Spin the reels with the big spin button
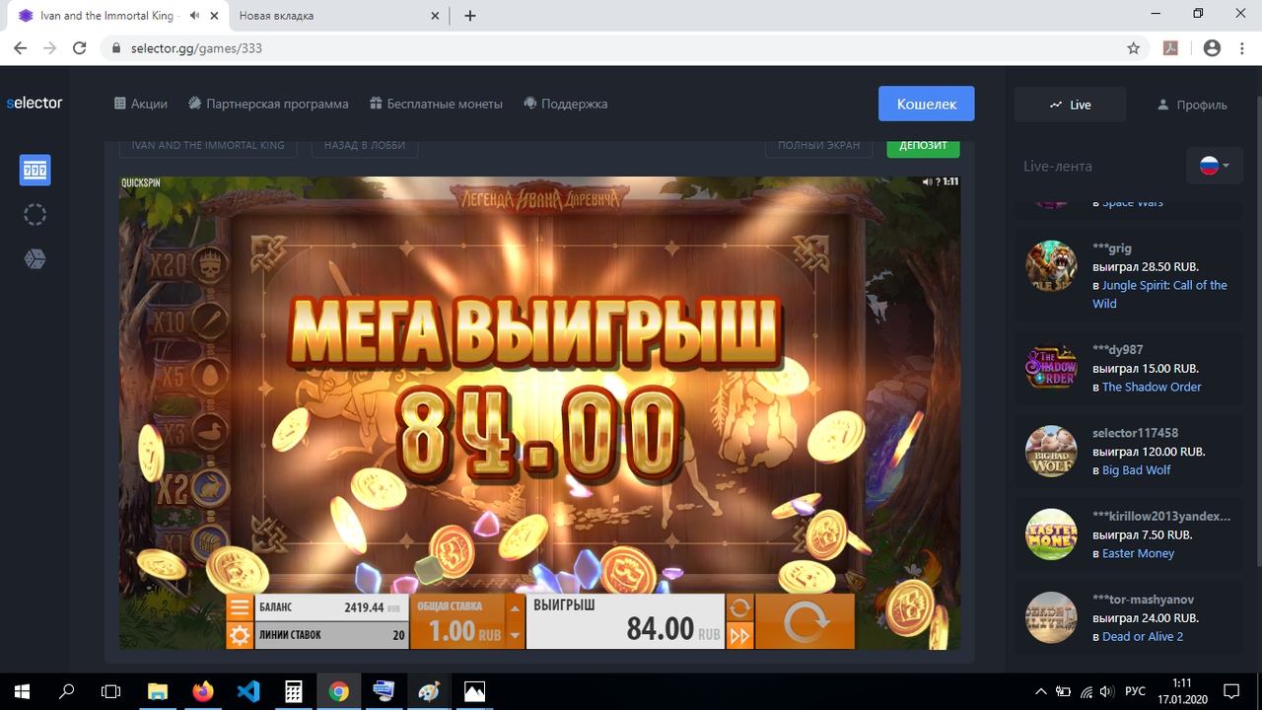1262x710 pixels. pos(806,621)
